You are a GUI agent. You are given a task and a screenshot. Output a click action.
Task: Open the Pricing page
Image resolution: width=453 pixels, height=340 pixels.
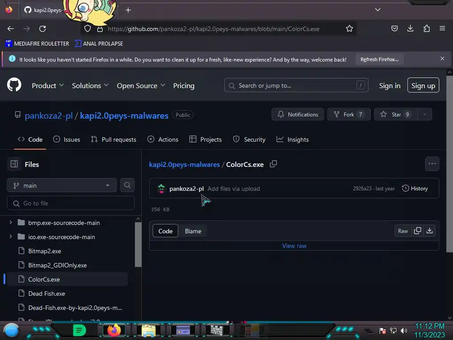[x=184, y=85]
